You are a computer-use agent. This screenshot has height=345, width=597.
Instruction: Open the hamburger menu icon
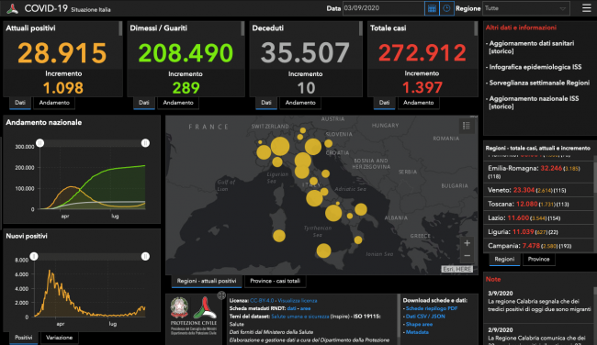coord(586,8)
